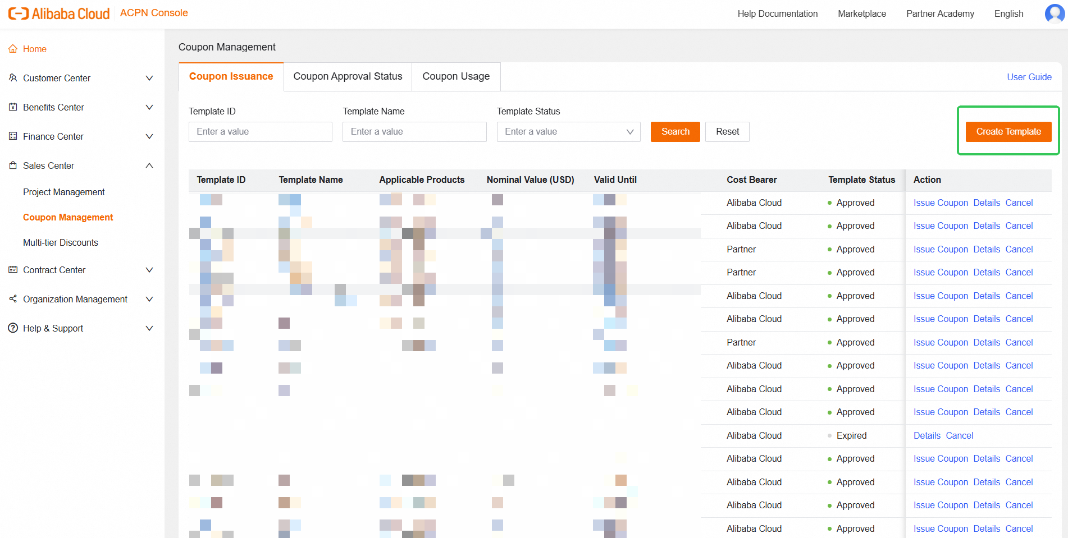Click the Applicable Products column header
Viewport: 1068px width, 538px height.
(422, 180)
